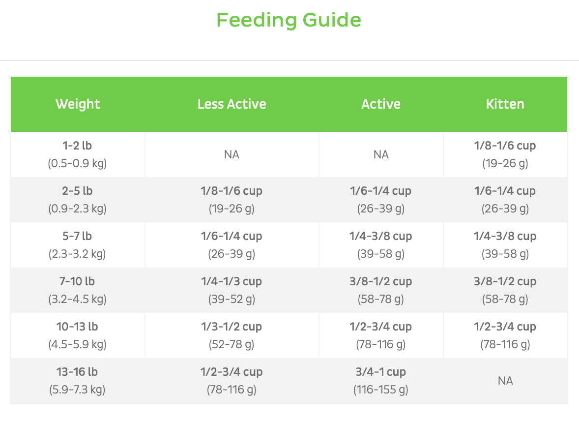This screenshot has height=421, width=579.
Task: Select the 2-5 lb weight row
Action: tap(78, 200)
